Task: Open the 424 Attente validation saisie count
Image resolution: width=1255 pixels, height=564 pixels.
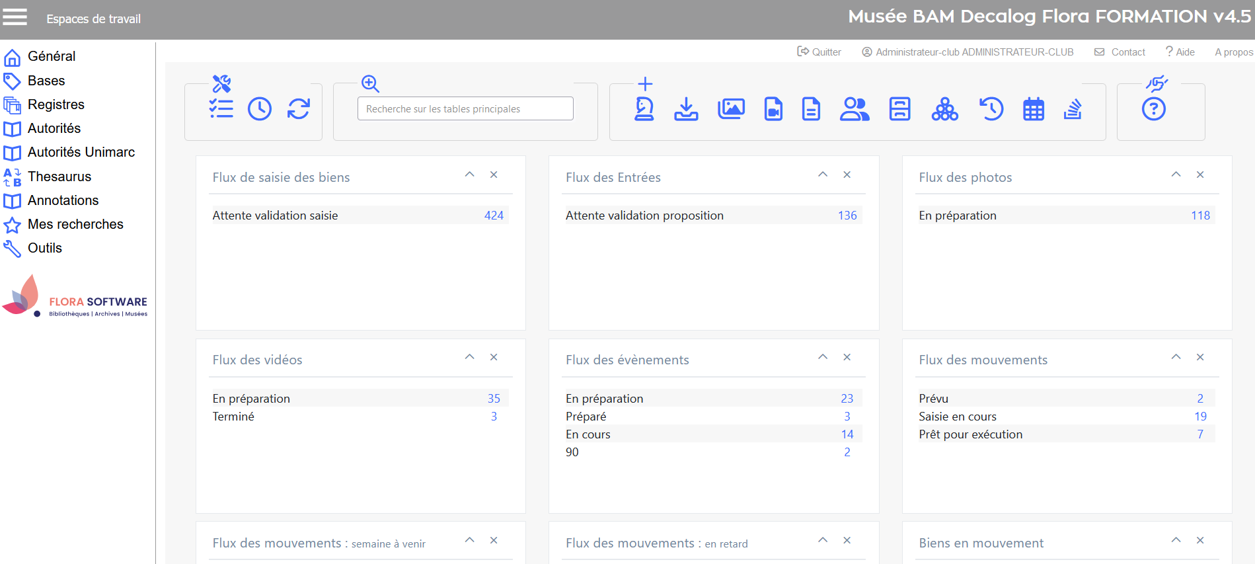Action: 494,216
